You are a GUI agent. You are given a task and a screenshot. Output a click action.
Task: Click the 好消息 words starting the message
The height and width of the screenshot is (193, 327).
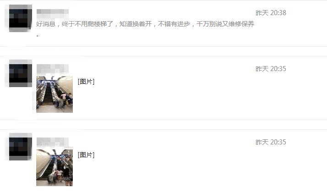point(46,24)
